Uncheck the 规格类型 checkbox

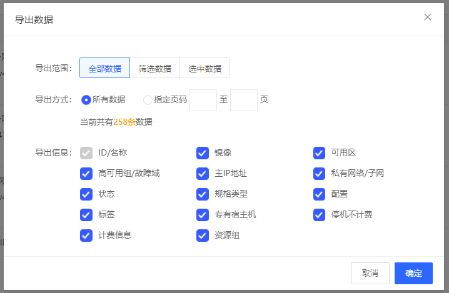203,194
